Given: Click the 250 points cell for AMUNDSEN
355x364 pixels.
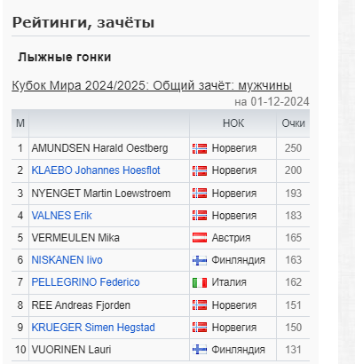Looking at the screenshot, I should coord(293,148).
